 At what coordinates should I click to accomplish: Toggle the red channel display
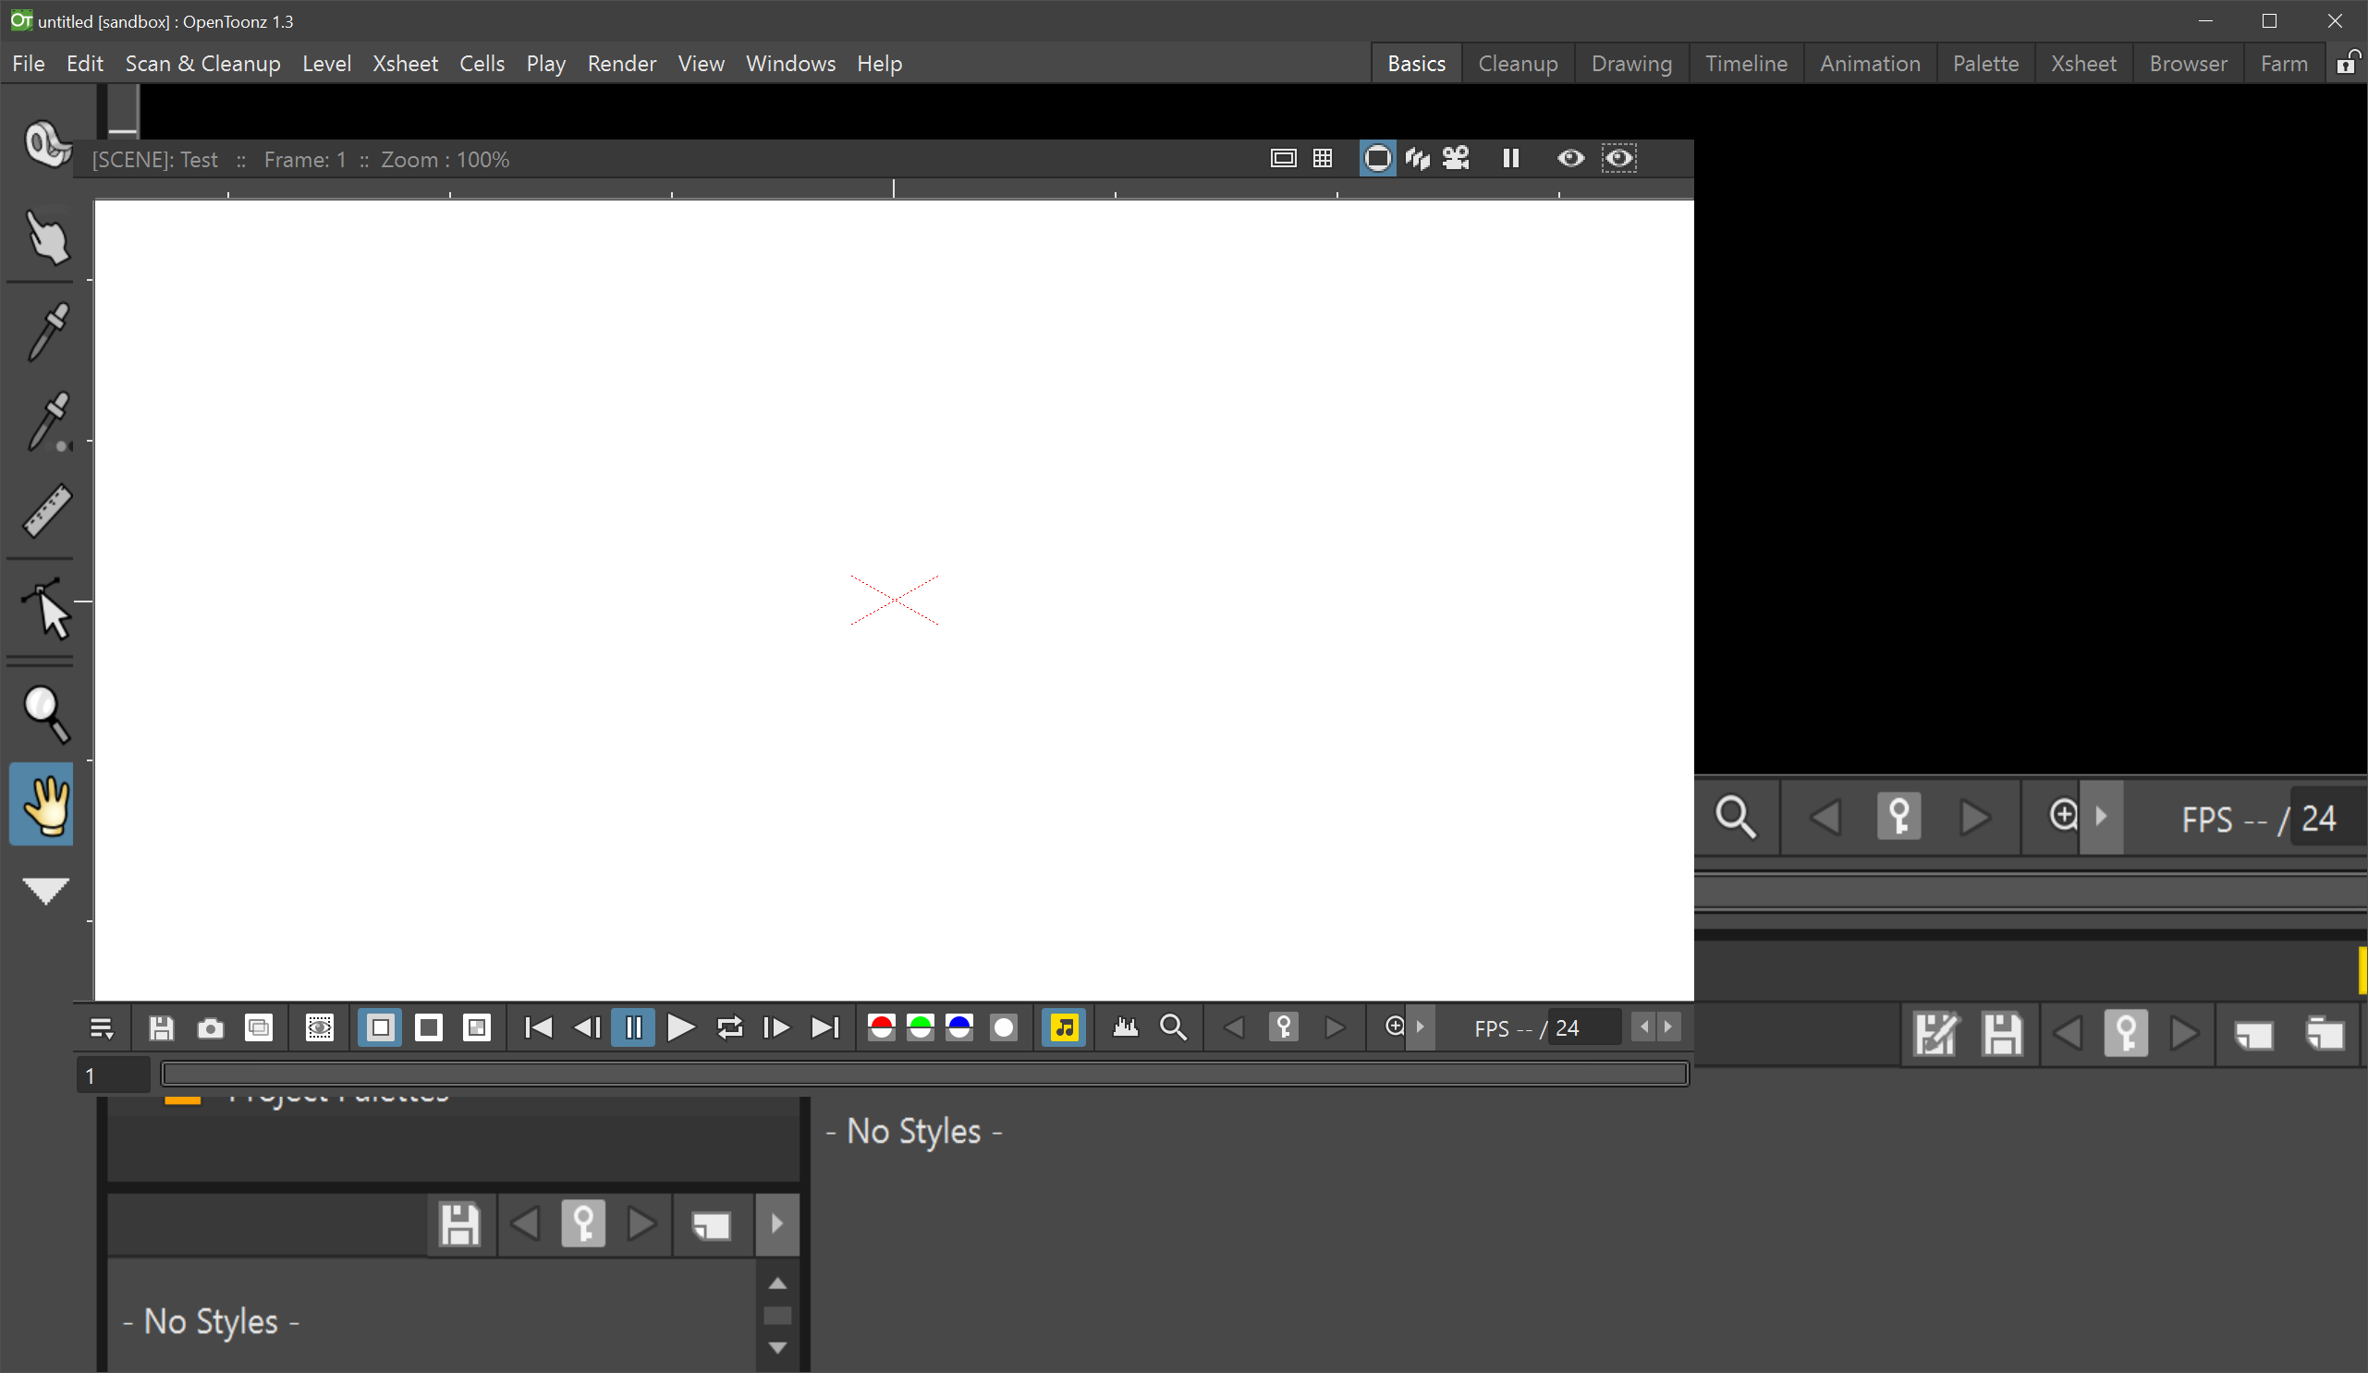(x=882, y=1027)
